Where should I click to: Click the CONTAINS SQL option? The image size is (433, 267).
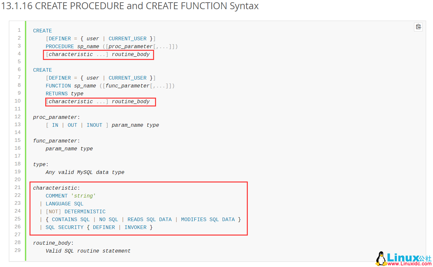point(70,219)
